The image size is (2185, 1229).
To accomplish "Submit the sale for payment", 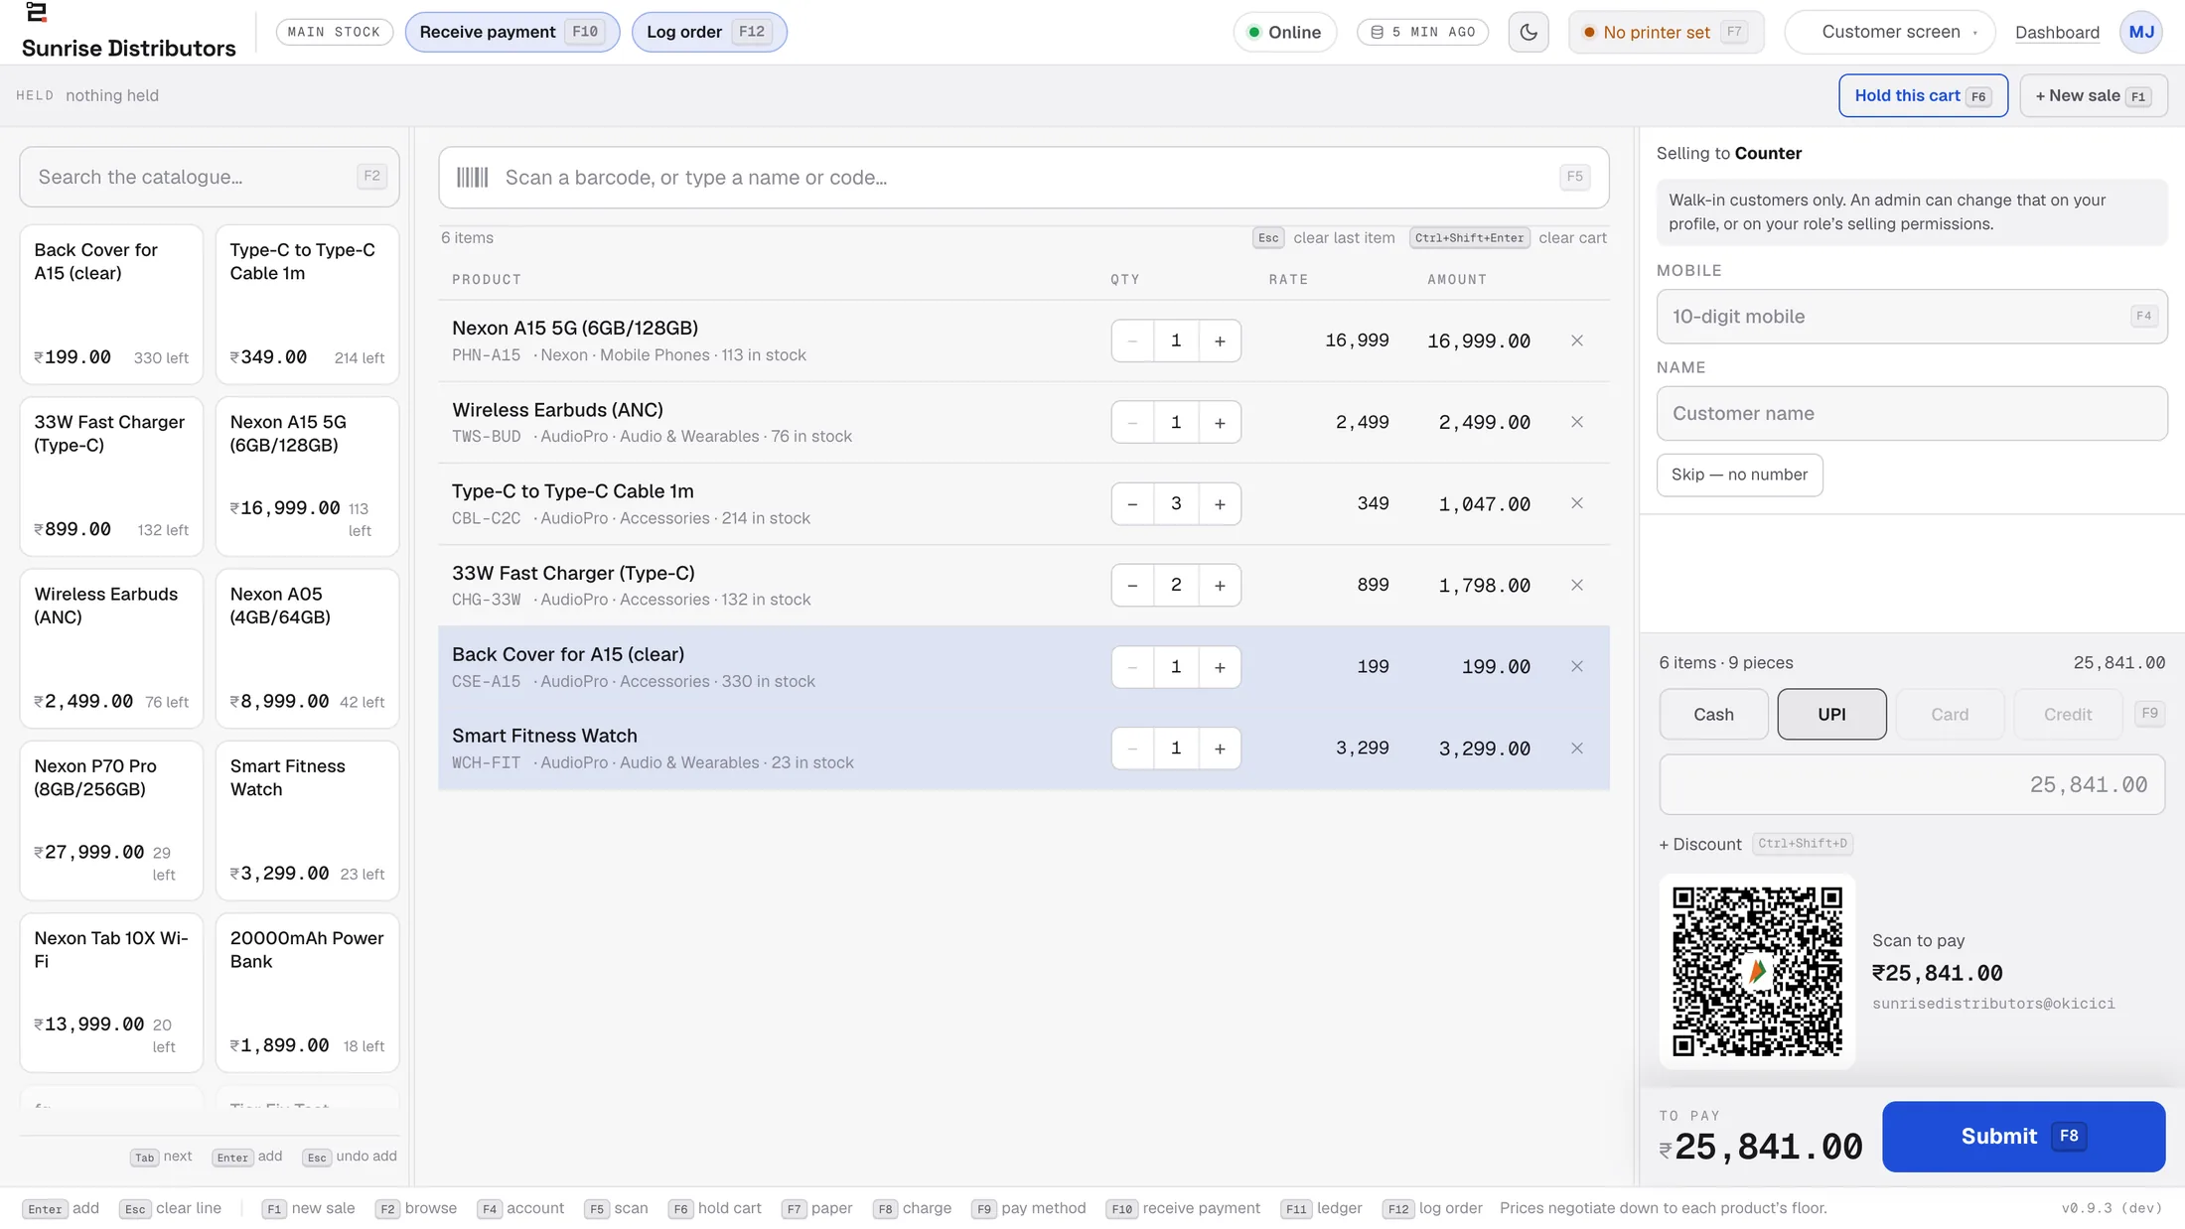I will coord(2023,1137).
